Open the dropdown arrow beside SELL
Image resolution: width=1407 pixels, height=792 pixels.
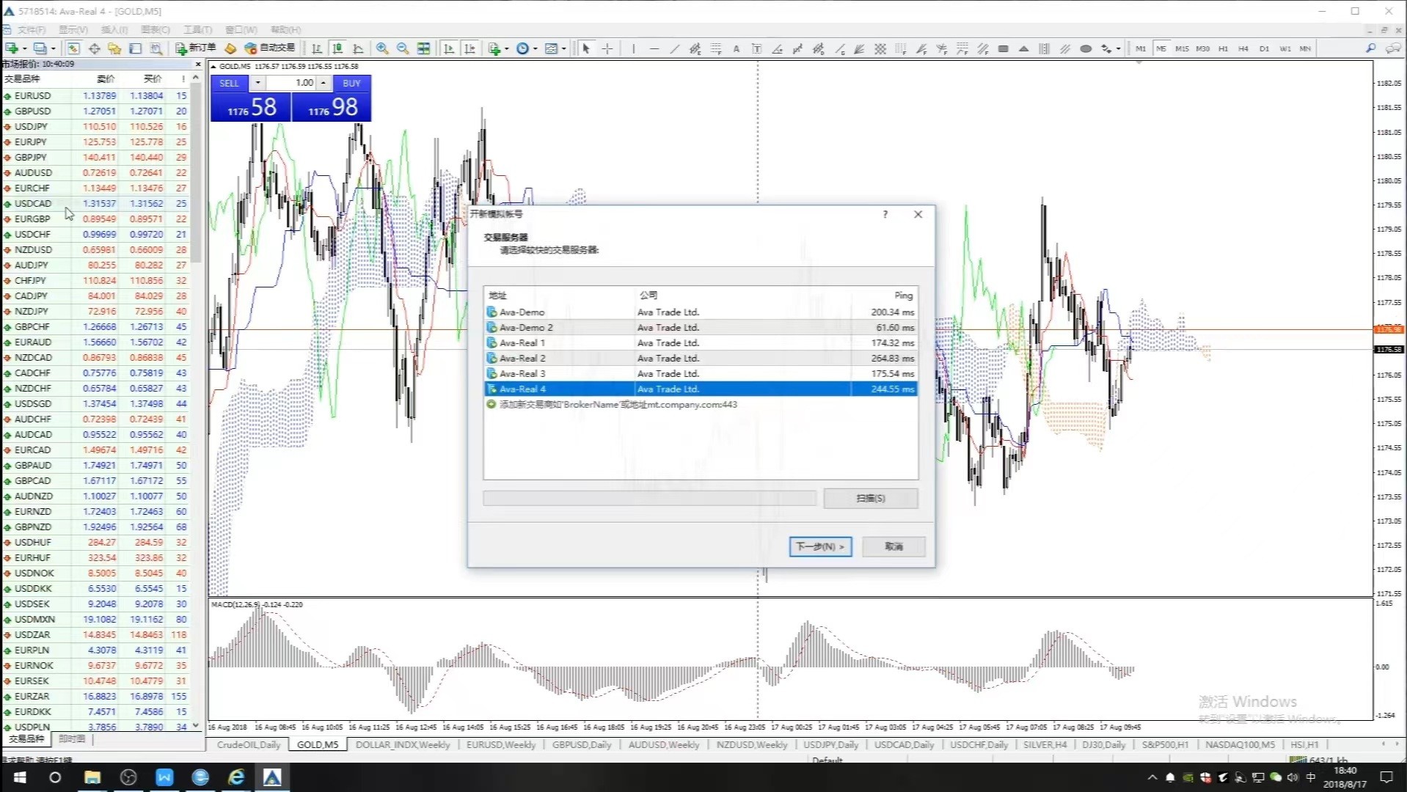[257, 83]
